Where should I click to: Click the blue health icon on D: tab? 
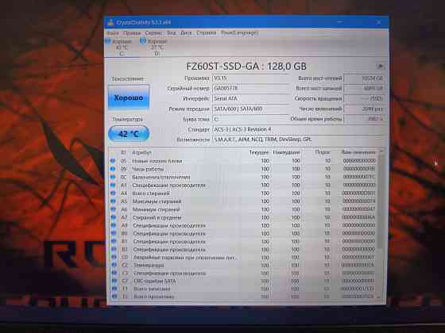click(x=143, y=41)
